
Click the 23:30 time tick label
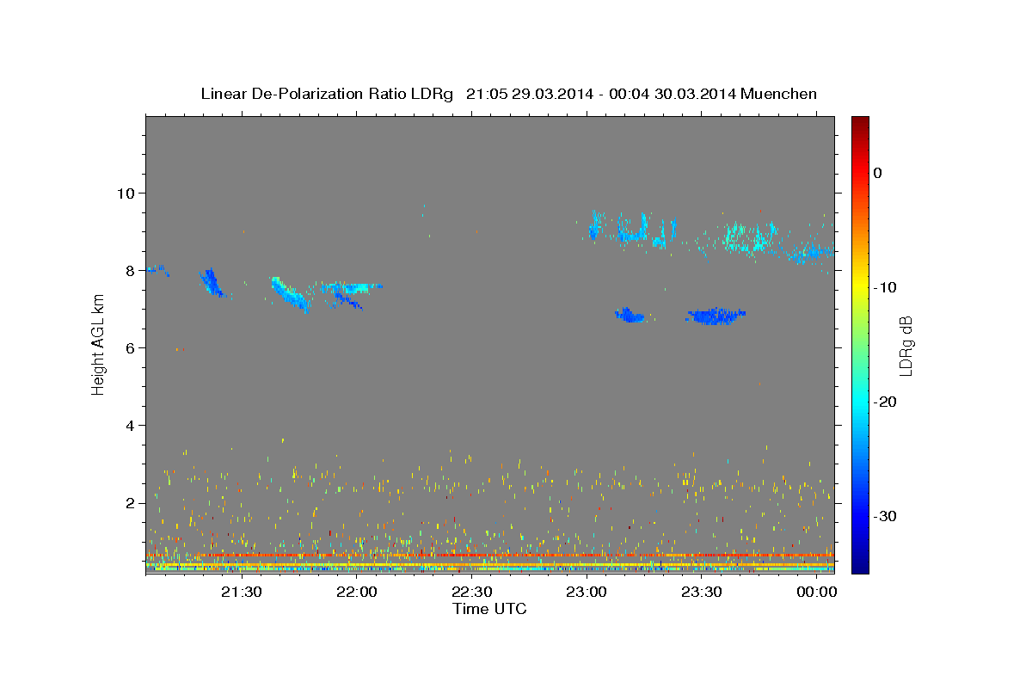point(702,592)
